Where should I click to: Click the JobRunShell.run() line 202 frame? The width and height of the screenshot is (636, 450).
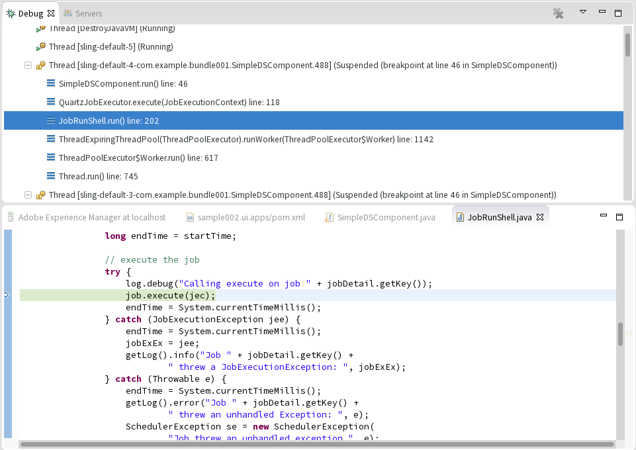pos(109,121)
